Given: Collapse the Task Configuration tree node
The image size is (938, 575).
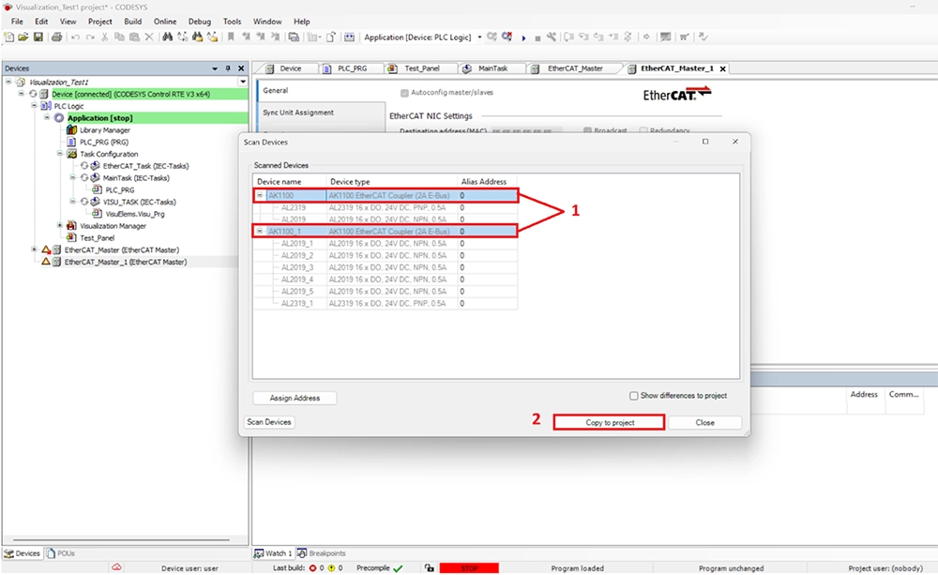Looking at the screenshot, I should (x=59, y=153).
